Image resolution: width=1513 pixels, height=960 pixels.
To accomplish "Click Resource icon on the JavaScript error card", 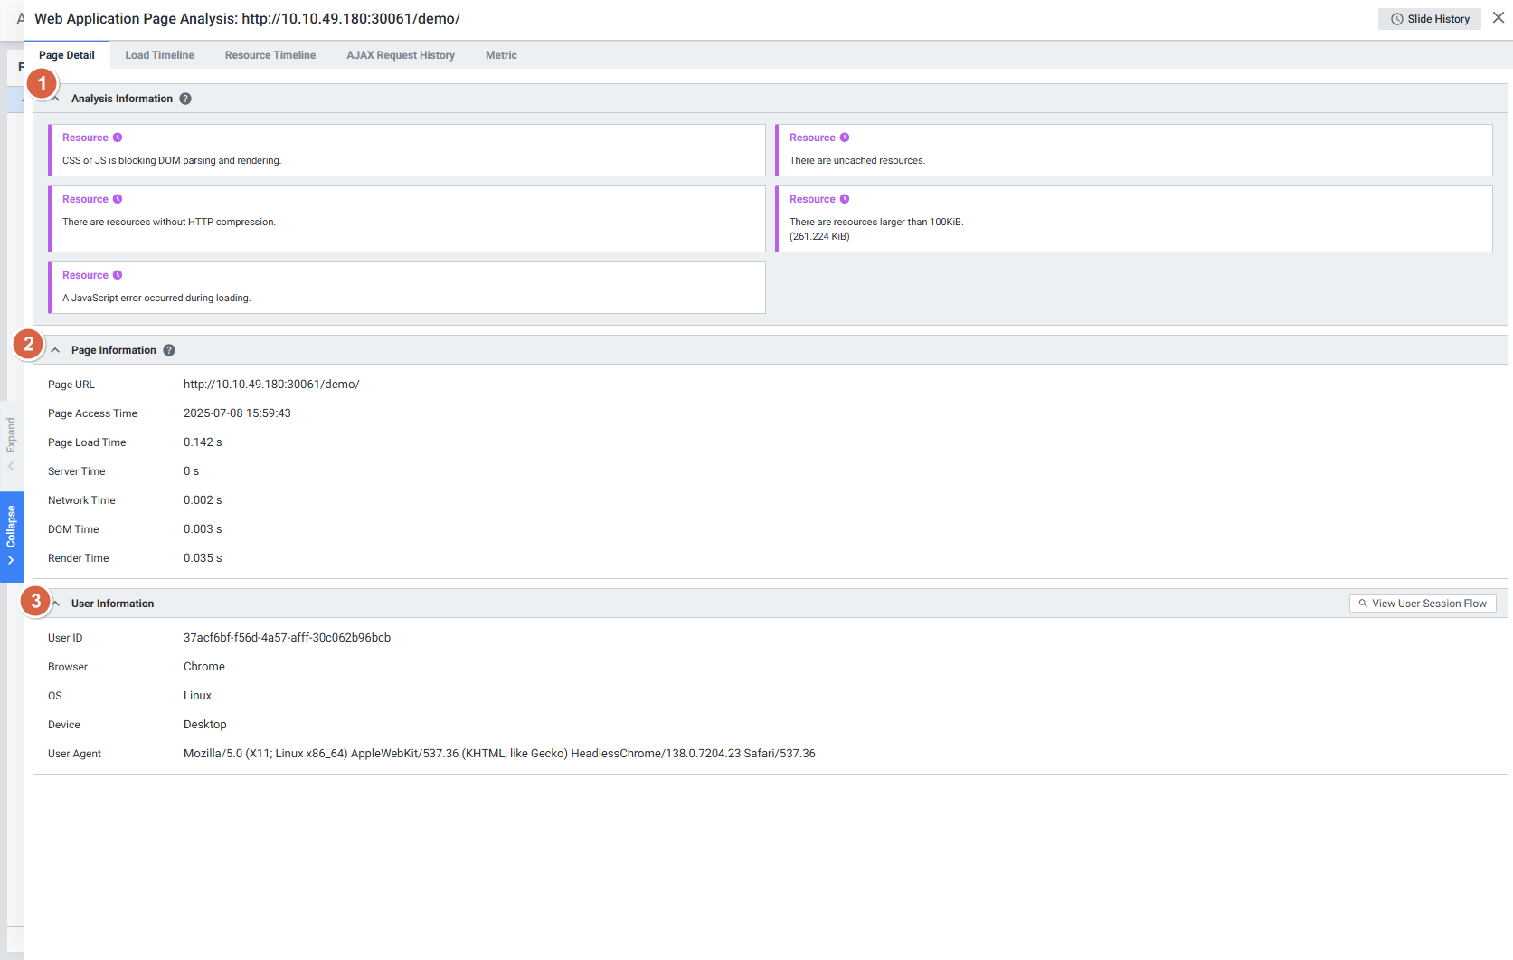I will (x=118, y=275).
